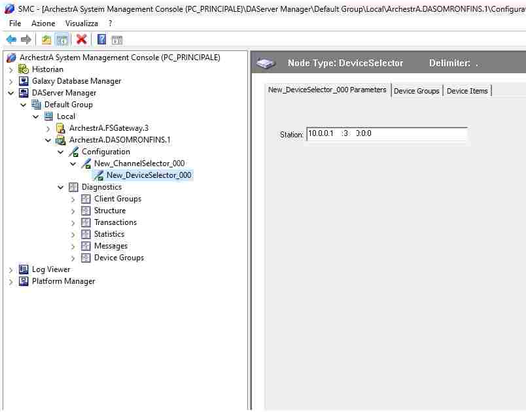The width and height of the screenshot is (526, 412).
Task: Expand the Client Groups node
Action: tap(73, 199)
